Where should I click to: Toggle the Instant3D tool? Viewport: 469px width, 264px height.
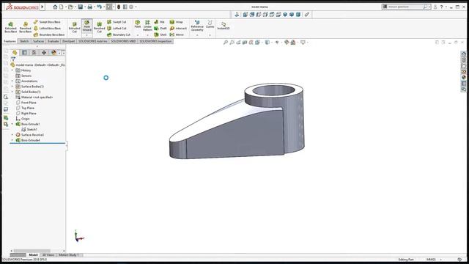(x=224, y=25)
